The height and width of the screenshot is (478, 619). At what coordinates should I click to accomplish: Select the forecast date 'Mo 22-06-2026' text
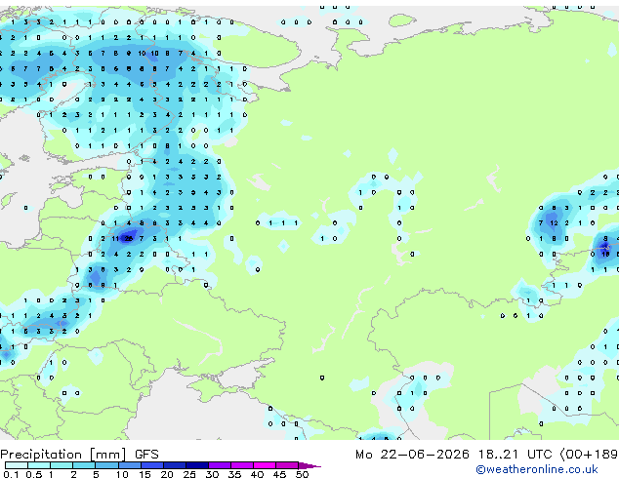pos(412,455)
